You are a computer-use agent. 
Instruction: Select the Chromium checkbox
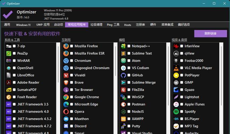(72, 61)
